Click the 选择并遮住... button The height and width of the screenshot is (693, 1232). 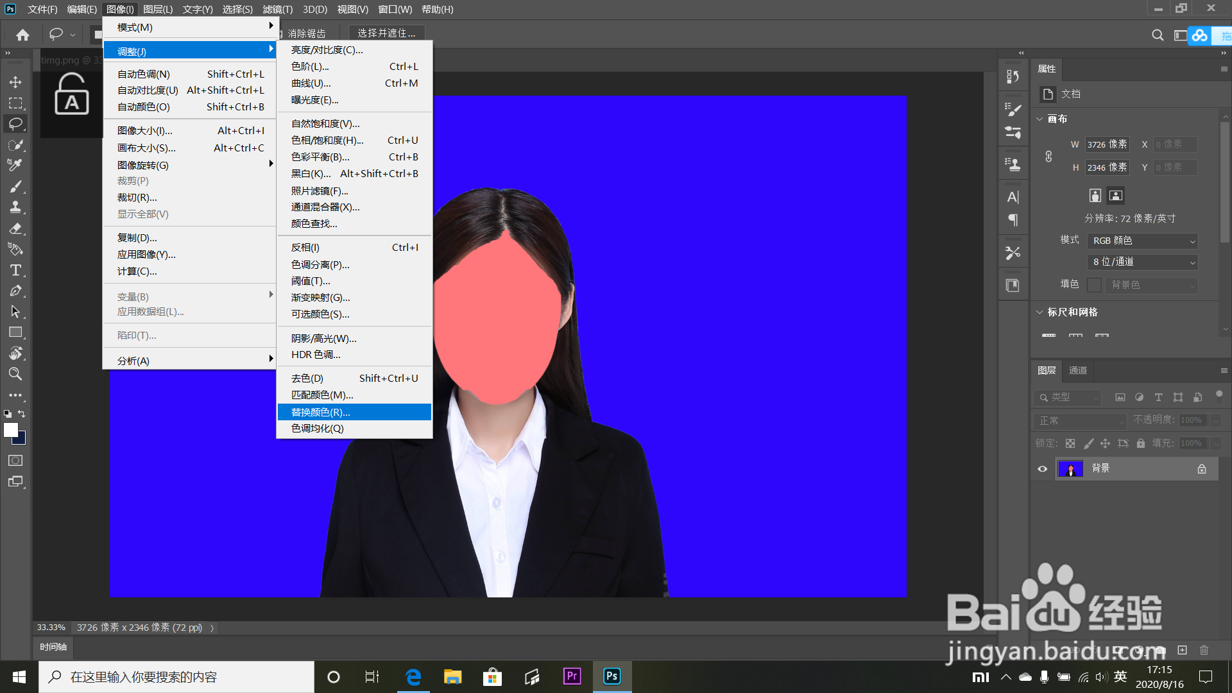point(386,33)
